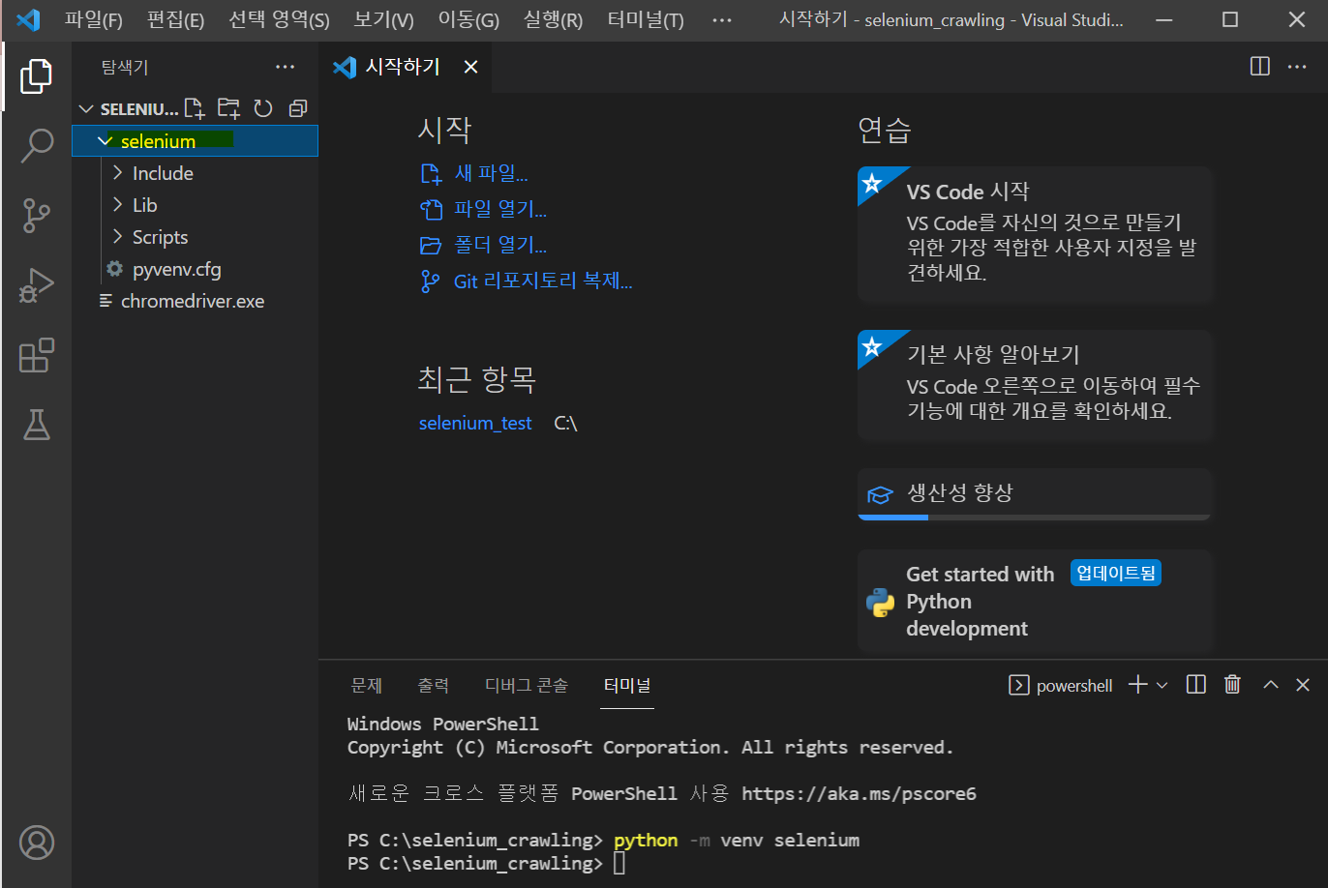Open the Get started with Python development card
Screen dimensions: 1328x888
(1035, 601)
